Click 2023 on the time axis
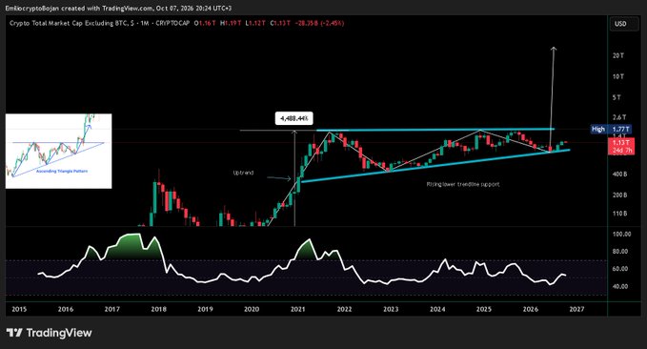The width and height of the screenshot is (647, 349). pyautogui.click(x=391, y=309)
